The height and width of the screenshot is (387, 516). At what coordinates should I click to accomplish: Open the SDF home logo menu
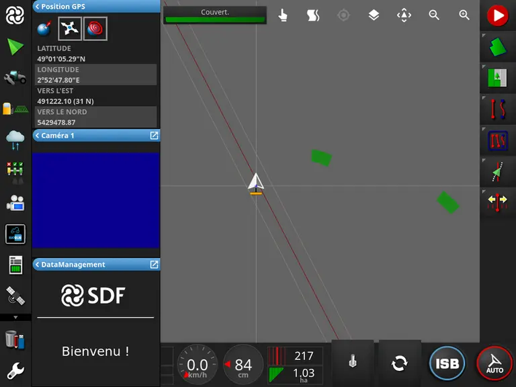pos(15,15)
